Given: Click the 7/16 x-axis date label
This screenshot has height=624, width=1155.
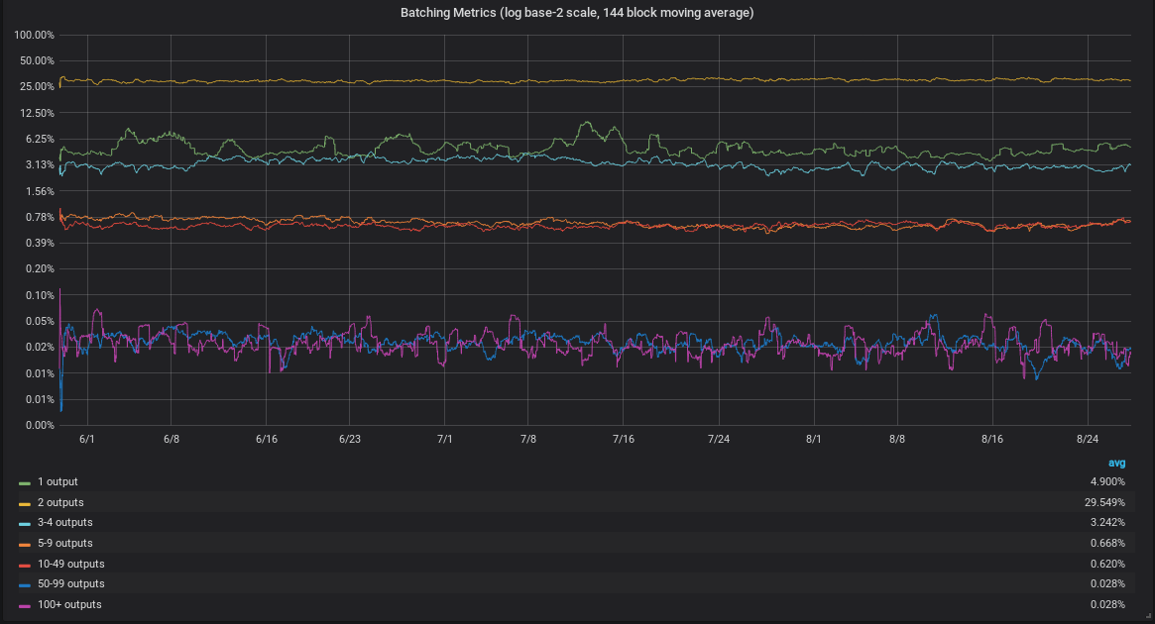Looking at the screenshot, I should pyautogui.click(x=624, y=439).
